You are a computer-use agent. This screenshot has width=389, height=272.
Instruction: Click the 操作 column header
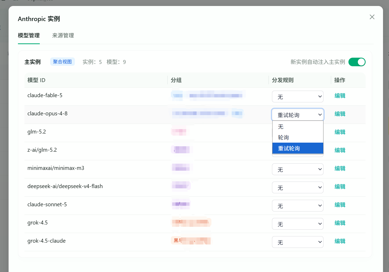pyautogui.click(x=340, y=80)
